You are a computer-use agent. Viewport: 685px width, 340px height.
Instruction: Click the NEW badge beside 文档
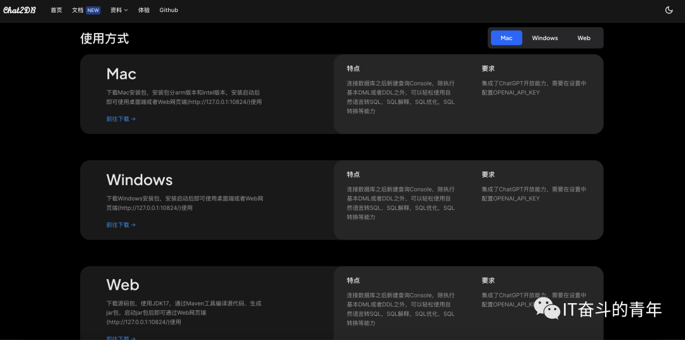93,10
